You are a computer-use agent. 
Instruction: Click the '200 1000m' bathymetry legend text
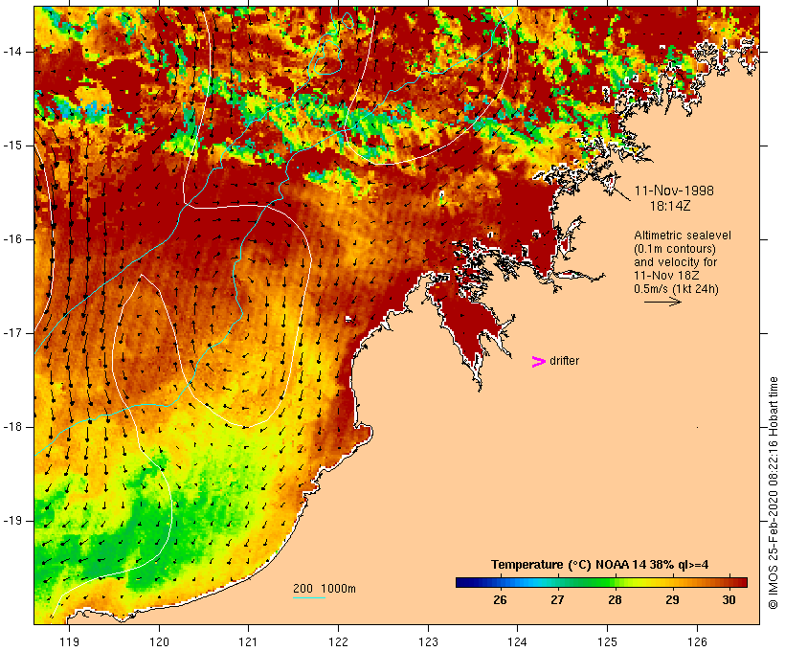(325, 589)
